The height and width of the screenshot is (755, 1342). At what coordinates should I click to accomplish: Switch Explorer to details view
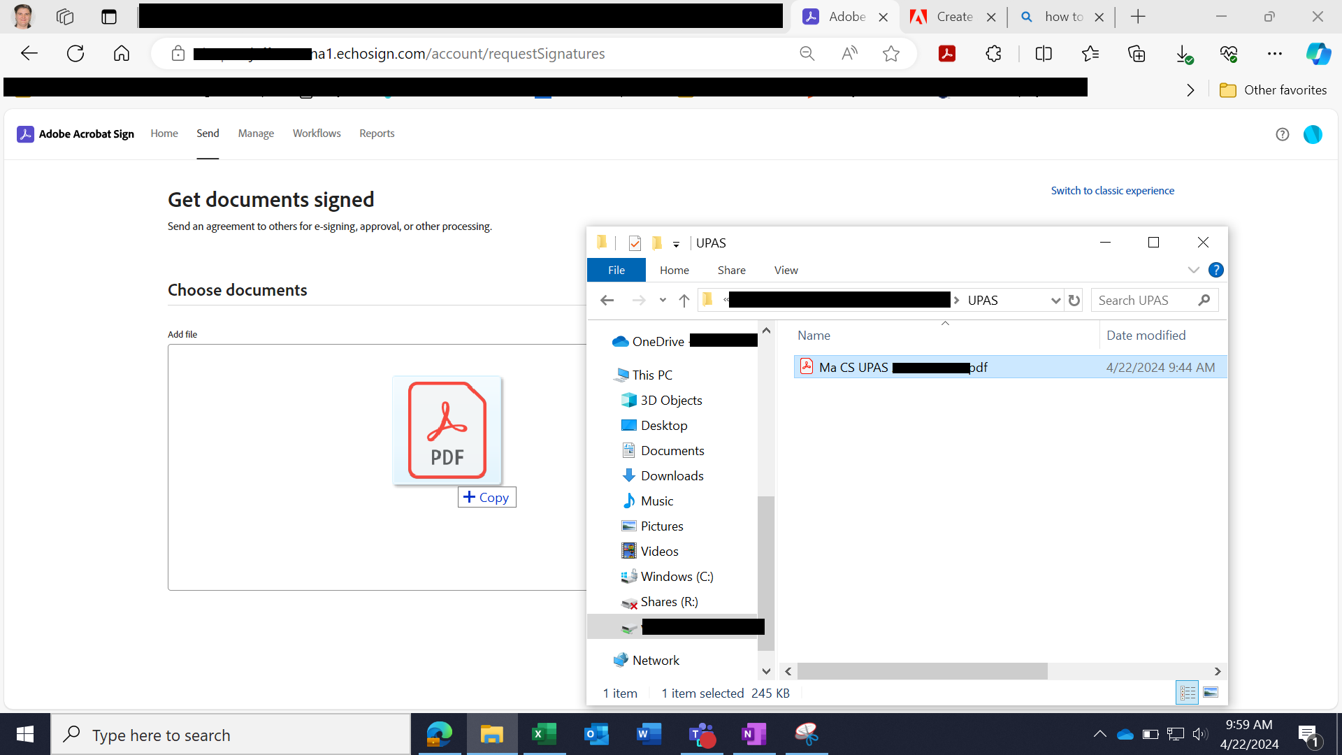click(1187, 692)
